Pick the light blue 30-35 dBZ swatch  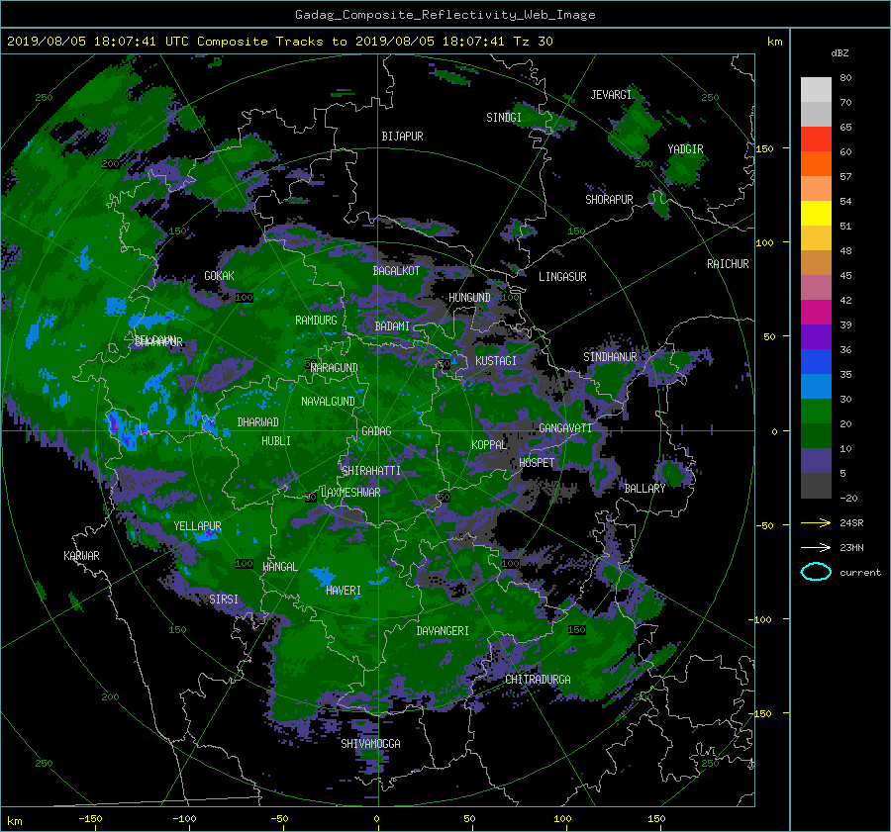(816, 387)
